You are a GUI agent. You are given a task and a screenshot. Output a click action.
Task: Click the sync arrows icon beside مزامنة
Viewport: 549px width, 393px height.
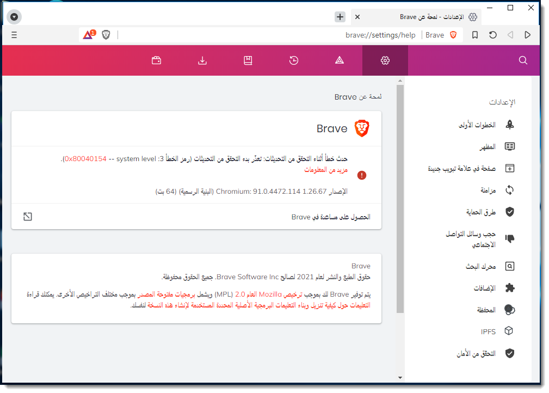pos(510,190)
